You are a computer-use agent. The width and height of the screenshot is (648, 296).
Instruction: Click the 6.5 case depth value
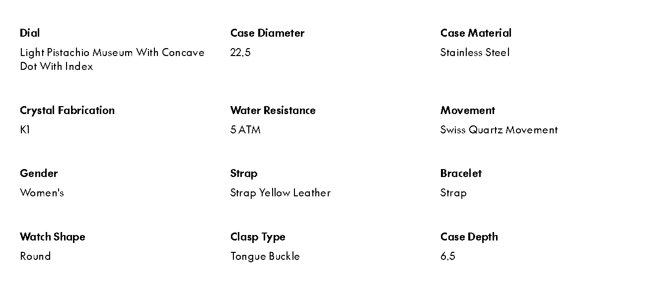tap(447, 256)
